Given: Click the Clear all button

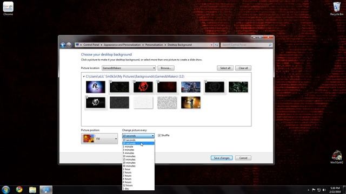Looking at the screenshot, I should (x=243, y=68).
